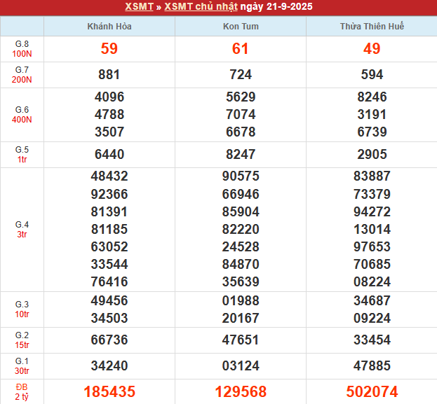
Task: Select the number 70685
Action: pyautogui.click(x=372, y=265)
